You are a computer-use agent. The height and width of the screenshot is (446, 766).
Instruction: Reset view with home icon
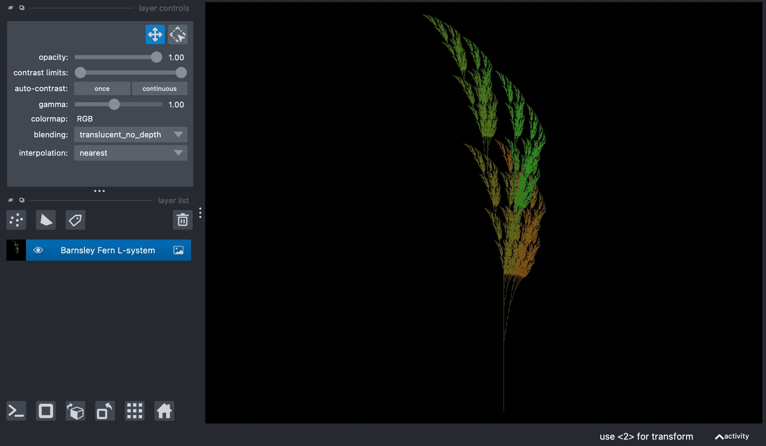[164, 411]
